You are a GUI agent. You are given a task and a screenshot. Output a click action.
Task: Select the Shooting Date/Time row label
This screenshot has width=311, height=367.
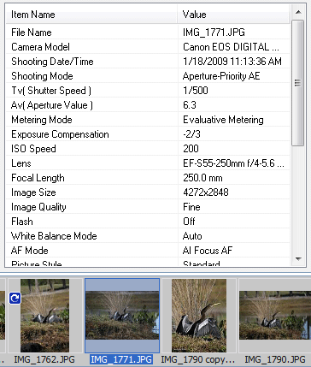(x=52, y=62)
